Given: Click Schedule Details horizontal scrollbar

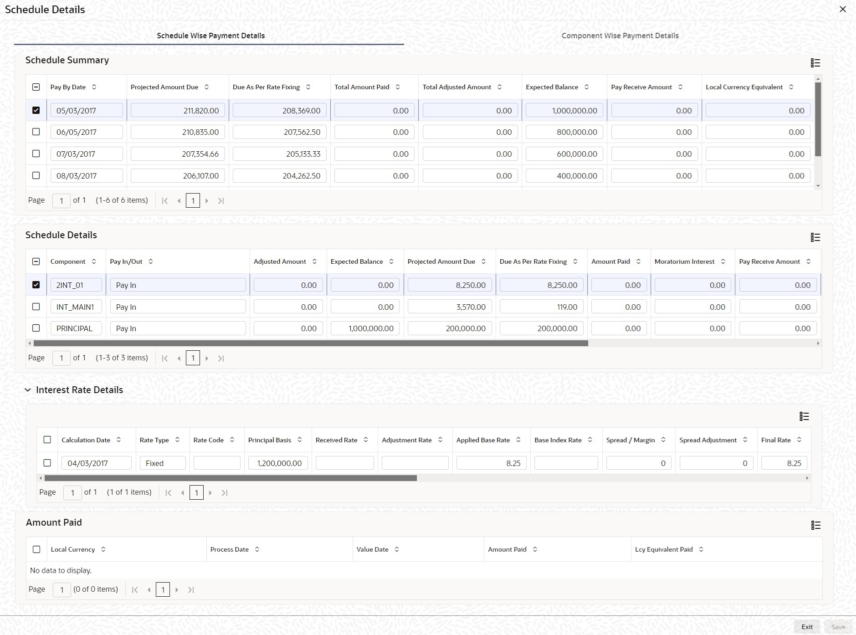Looking at the screenshot, I should (x=311, y=343).
